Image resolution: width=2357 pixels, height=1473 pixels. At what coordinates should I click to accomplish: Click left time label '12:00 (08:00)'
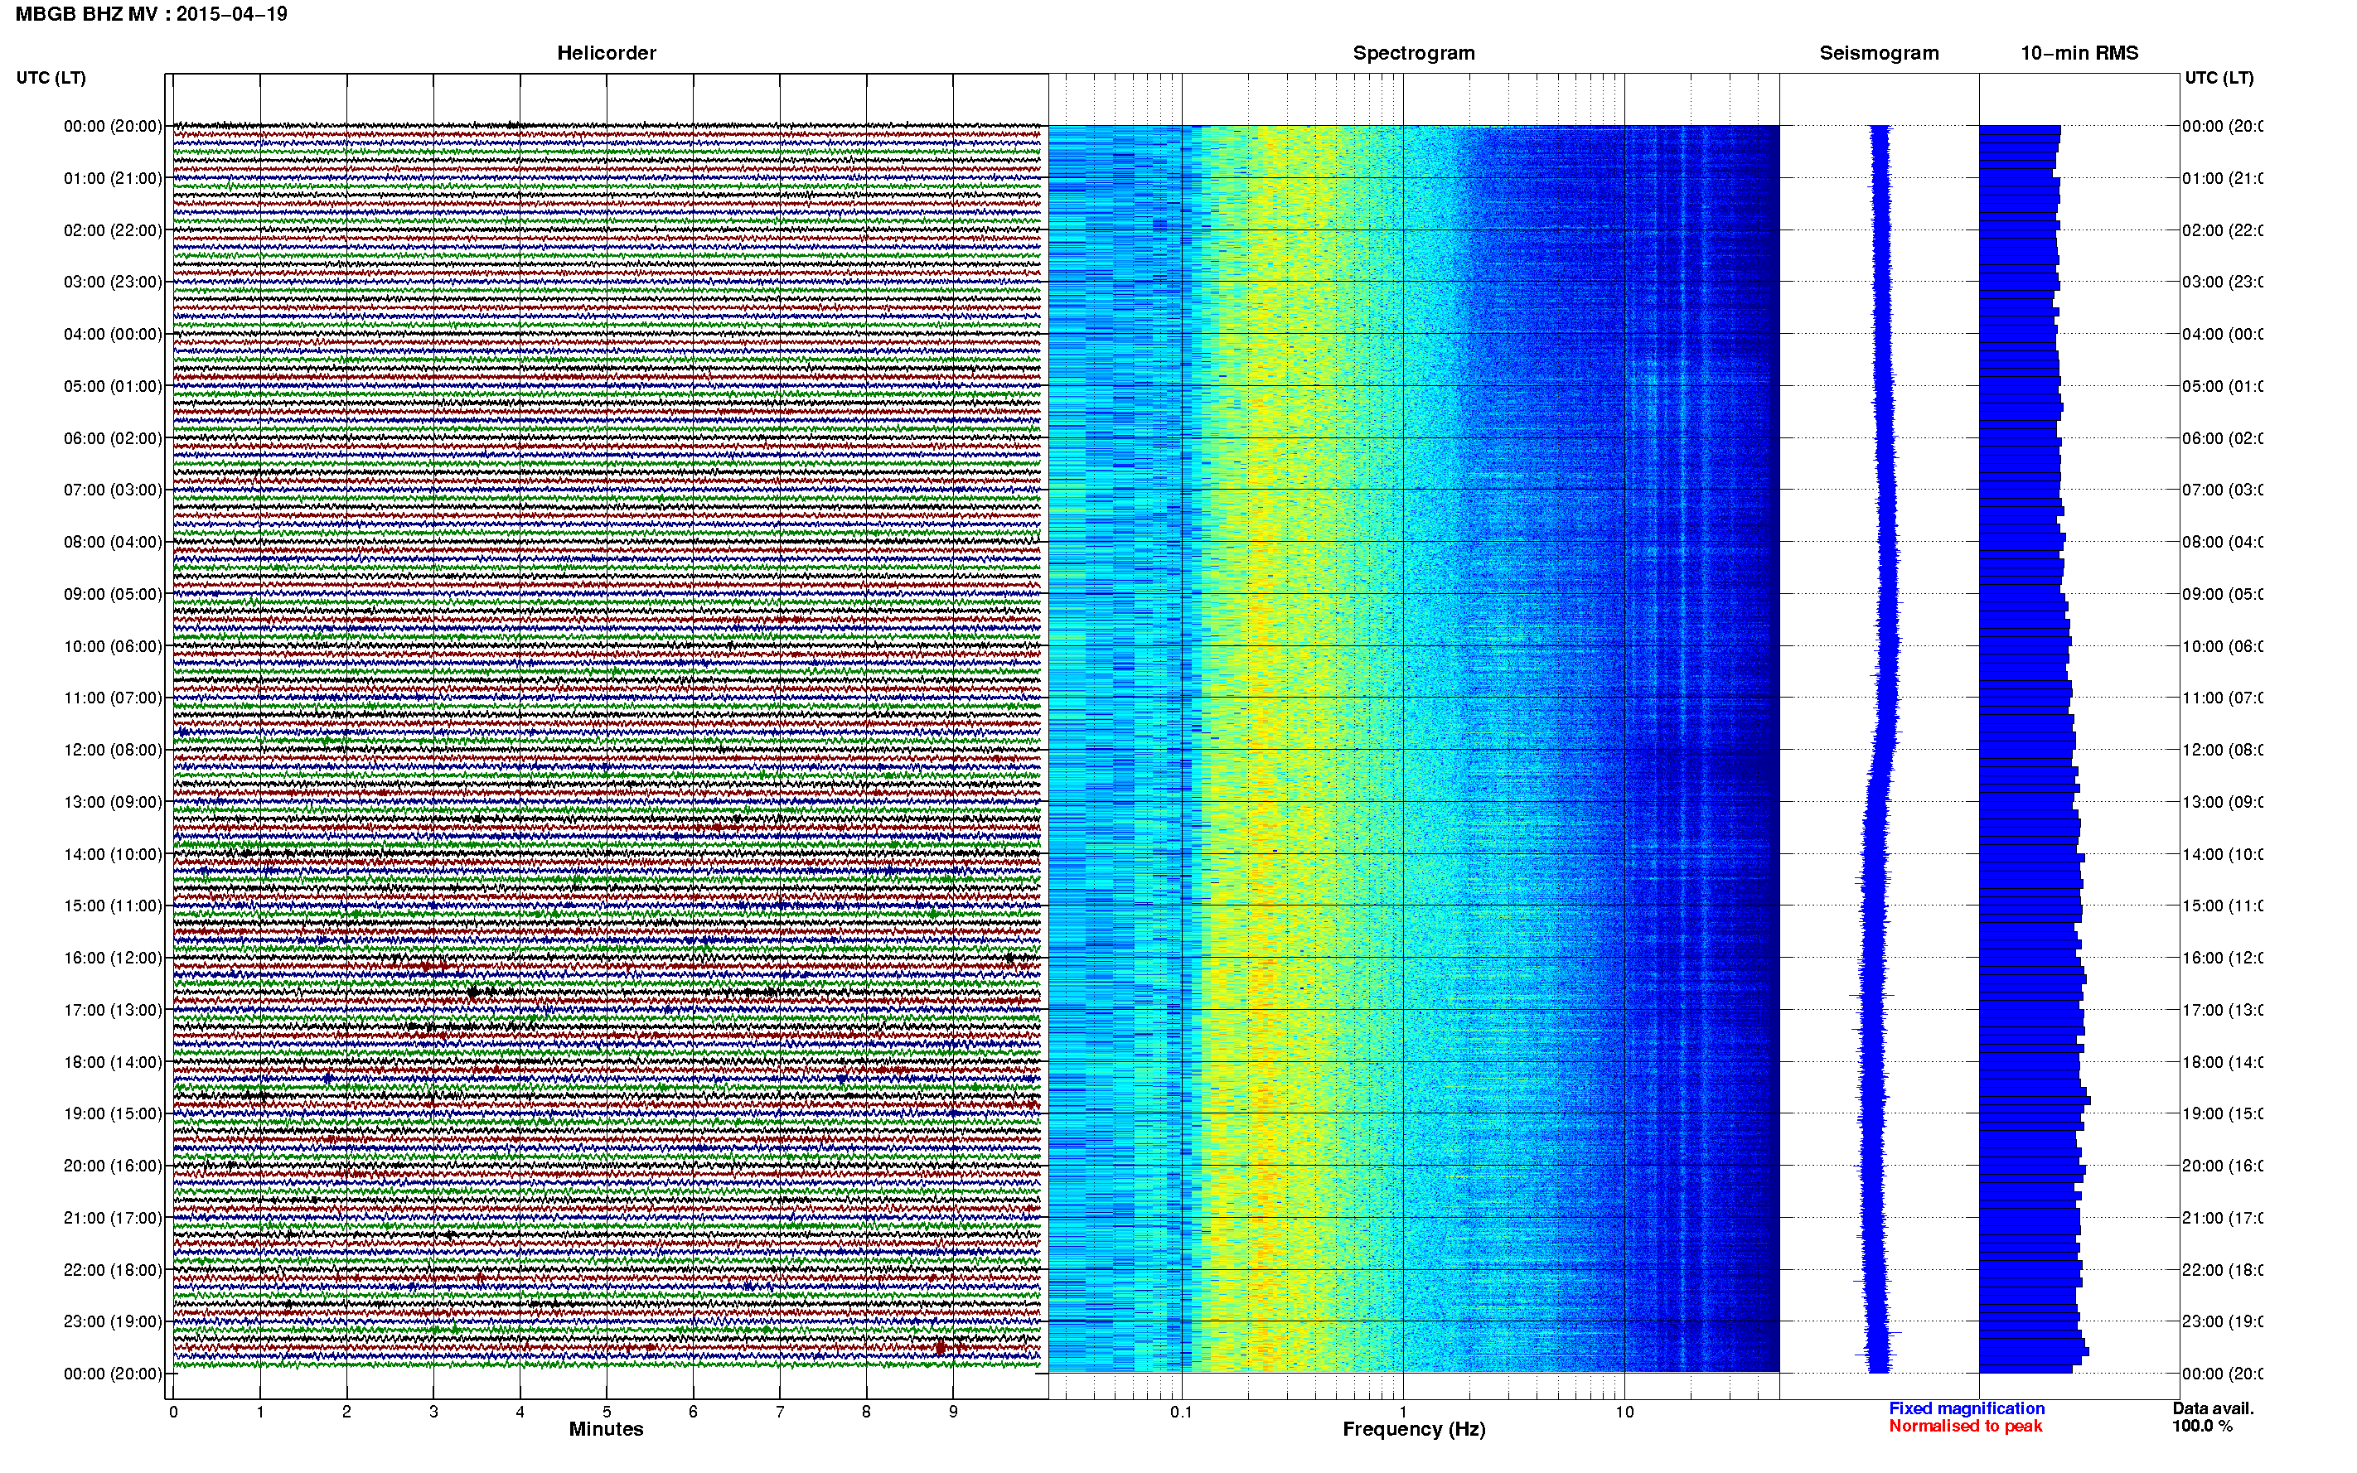[113, 750]
